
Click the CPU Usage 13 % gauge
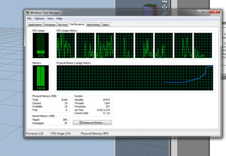(x=41, y=45)
